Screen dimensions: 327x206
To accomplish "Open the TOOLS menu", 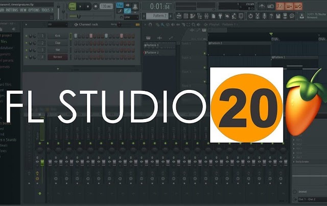I will click(45, 10).
